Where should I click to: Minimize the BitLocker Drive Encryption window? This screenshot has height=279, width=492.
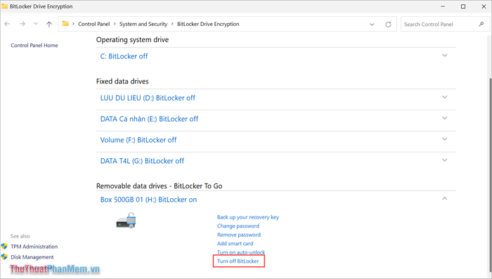click(443, 6)
